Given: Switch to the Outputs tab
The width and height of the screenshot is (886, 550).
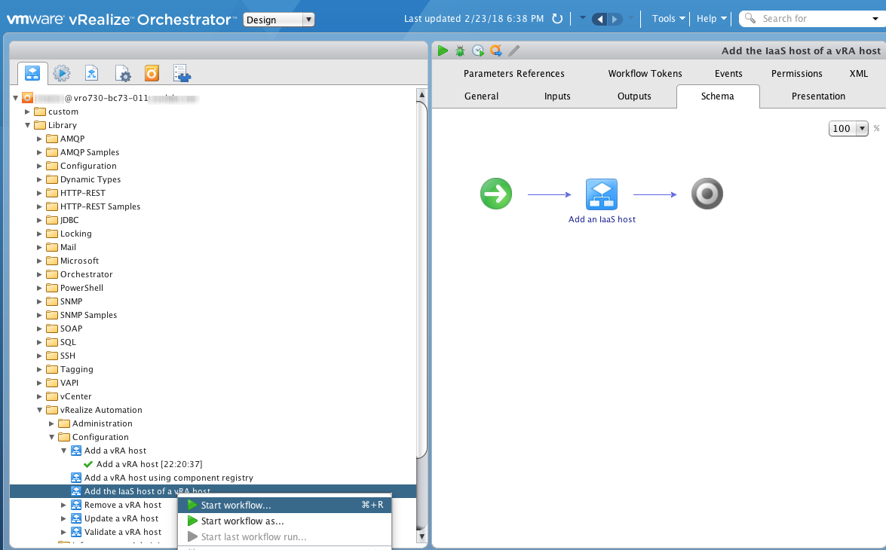Looking at the screenshot, I should 634,96.
